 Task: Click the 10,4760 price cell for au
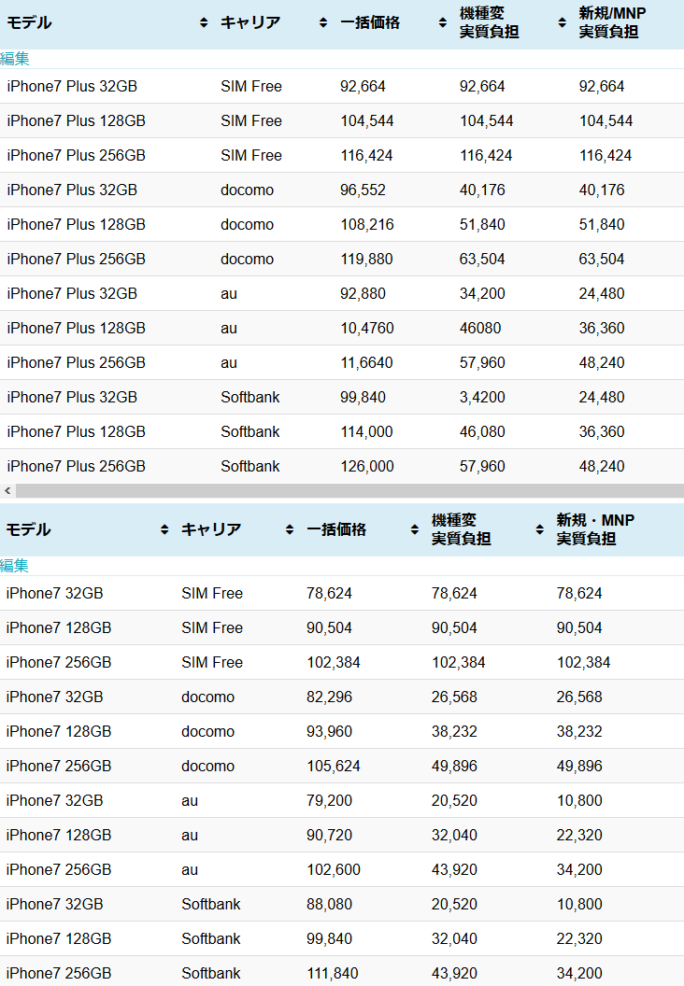[367, 329]
